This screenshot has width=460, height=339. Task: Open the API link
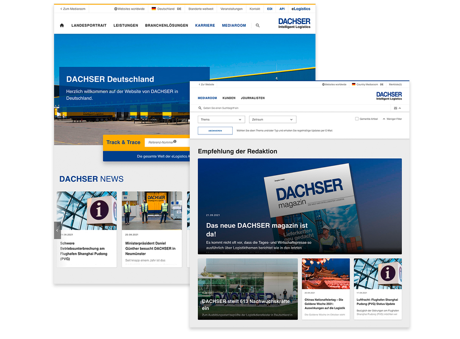282,9
